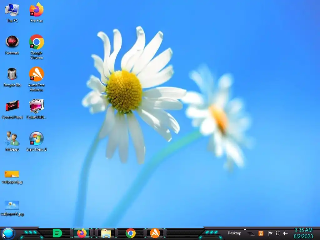Image resolution: width=320 pixels, height=240 pixels.
Task: Open the Control Panel desktop icon
Action: click(x=12, y=109)
